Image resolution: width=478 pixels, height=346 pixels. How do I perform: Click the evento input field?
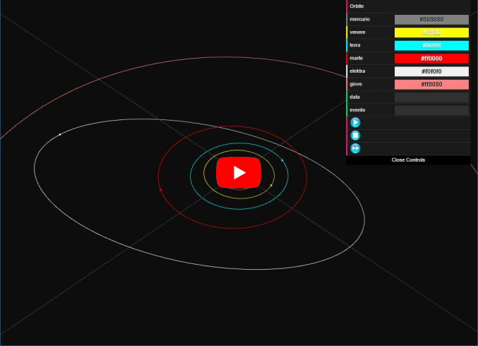click(431, 110)
